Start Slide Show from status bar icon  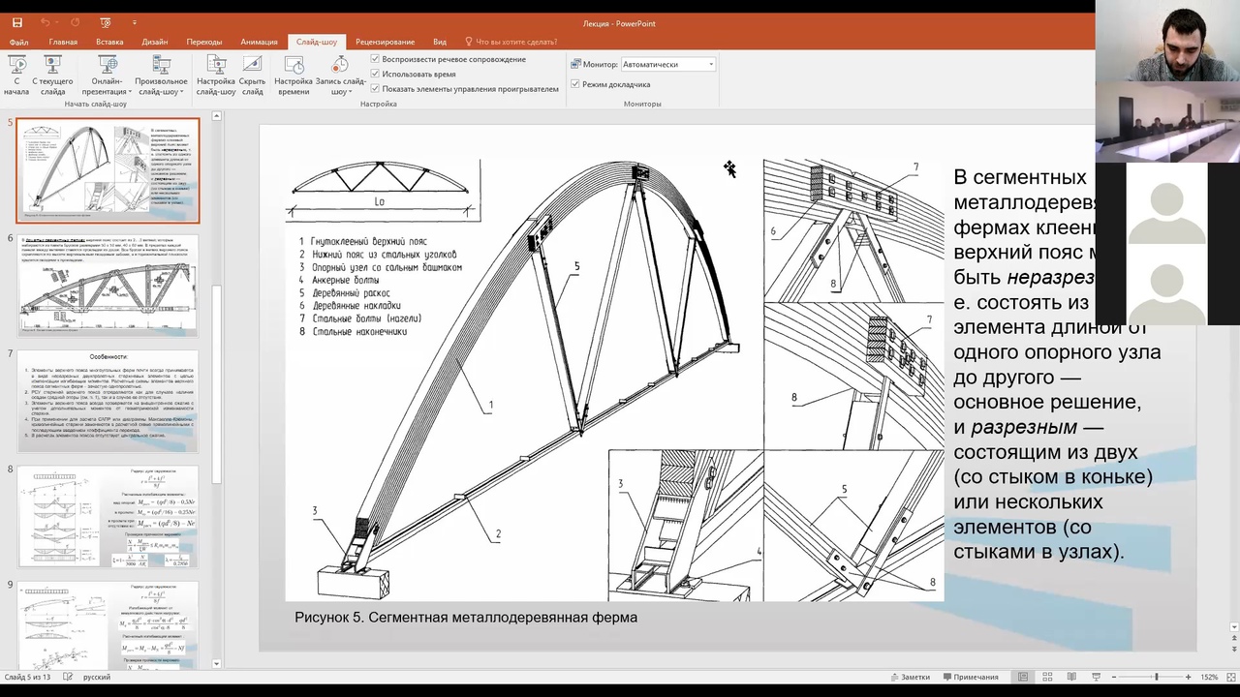pos(1096,677)
